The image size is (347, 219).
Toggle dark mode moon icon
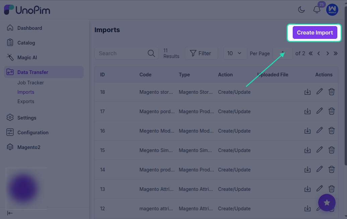(x=301, y=9)
